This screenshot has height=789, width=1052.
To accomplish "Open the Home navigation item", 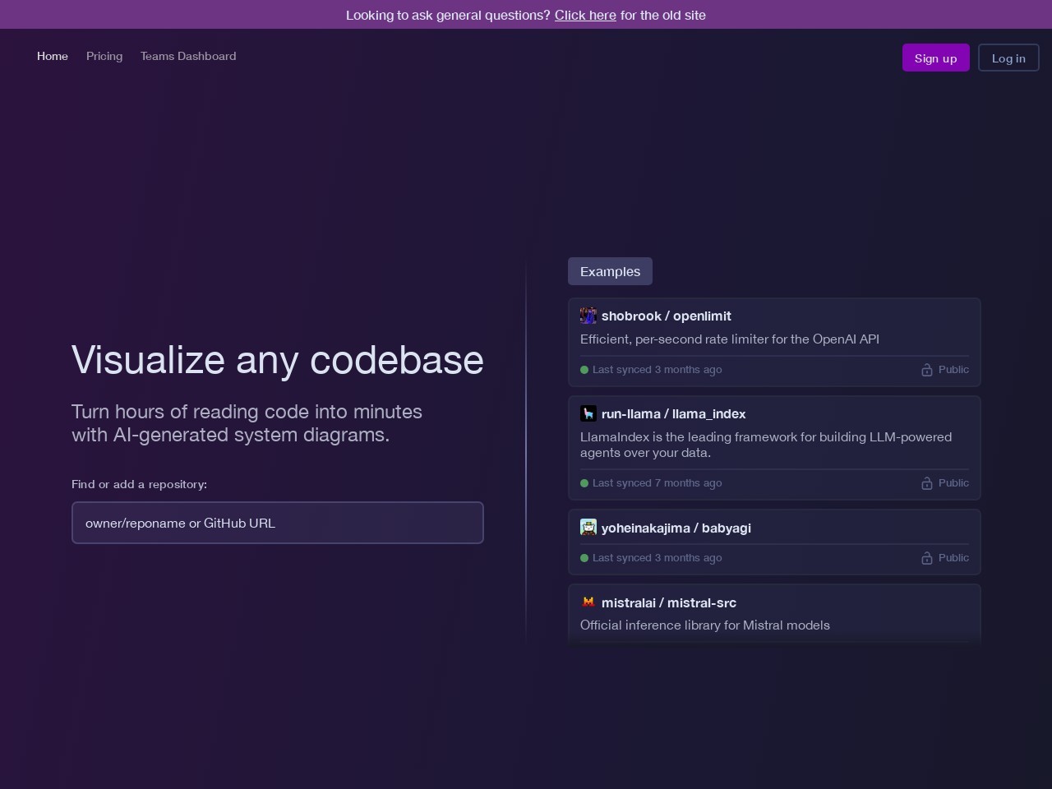I will [x=53, y=56].
